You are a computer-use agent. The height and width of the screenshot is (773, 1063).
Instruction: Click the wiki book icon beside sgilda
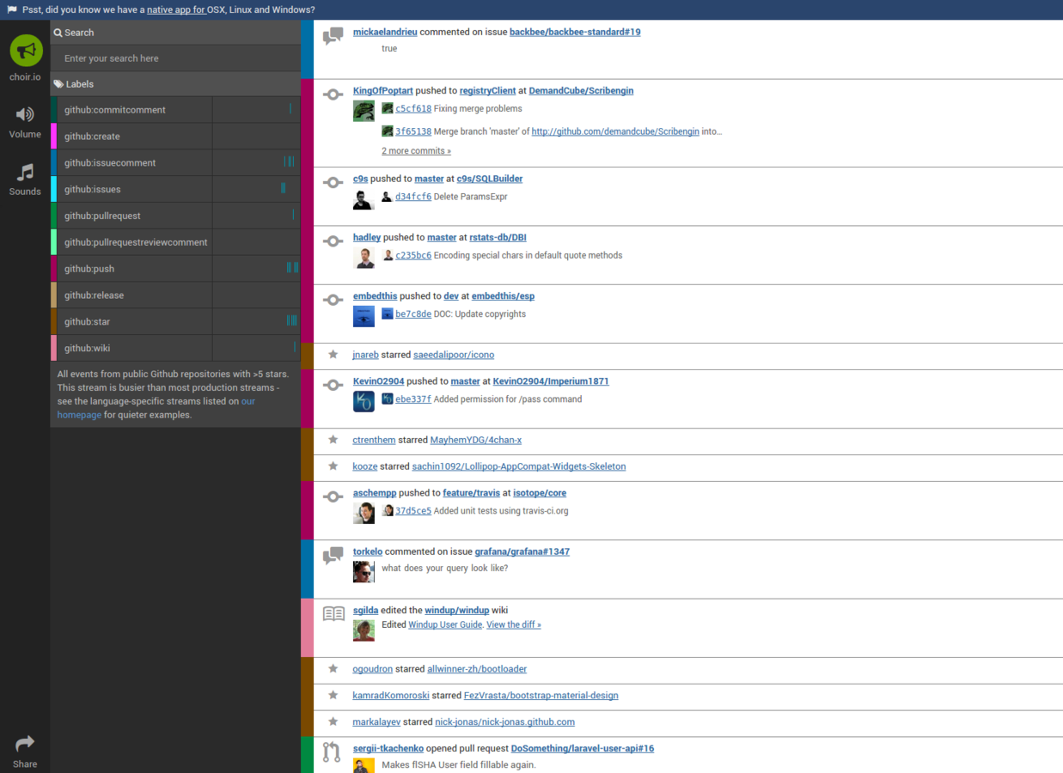(333, 613)
